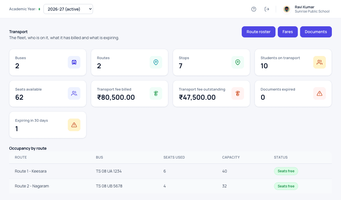The height and width of the screenshot is (200, 341).
Task: Click the warning triangle on Expiring in 30 days
Action: [74, 125]
